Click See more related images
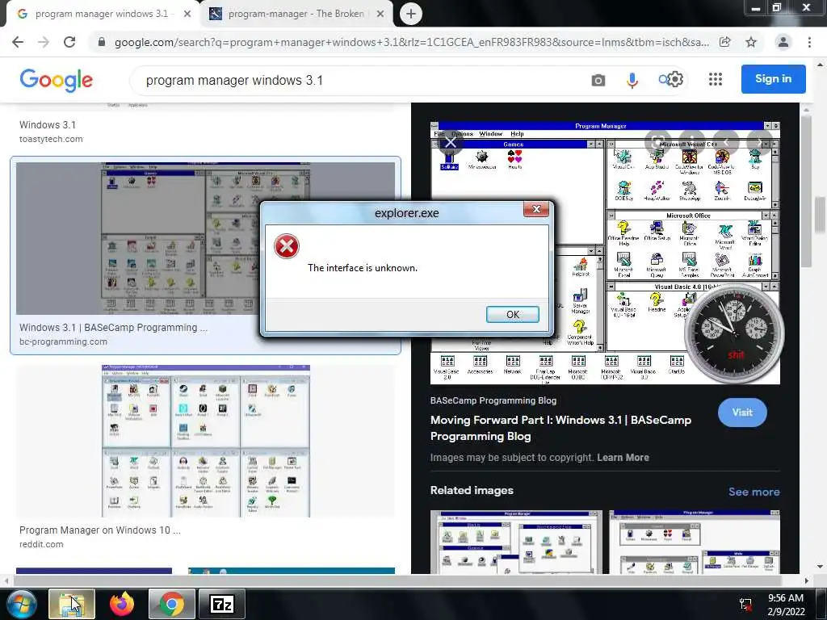 pyautogui.click(x=754, y=492)
